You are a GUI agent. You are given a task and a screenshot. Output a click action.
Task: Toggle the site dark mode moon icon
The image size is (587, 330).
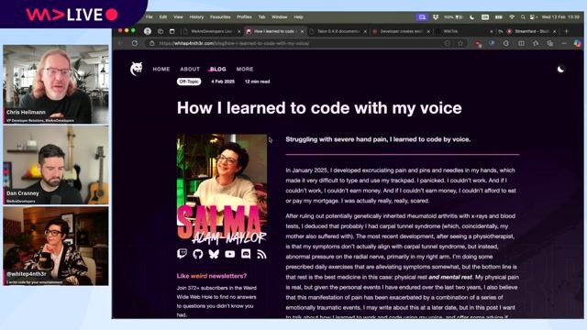pyautogui.click(x=560, y=70)
